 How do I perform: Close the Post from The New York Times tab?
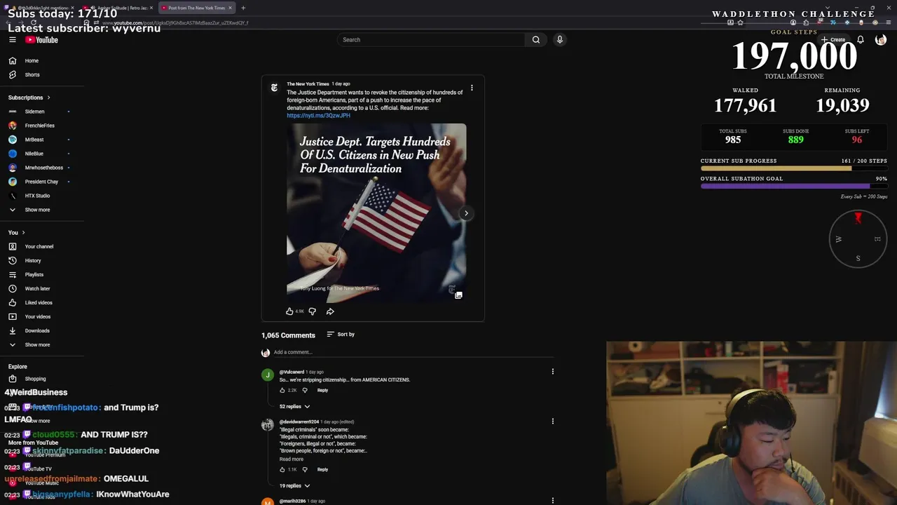click(x=230, y=8)
